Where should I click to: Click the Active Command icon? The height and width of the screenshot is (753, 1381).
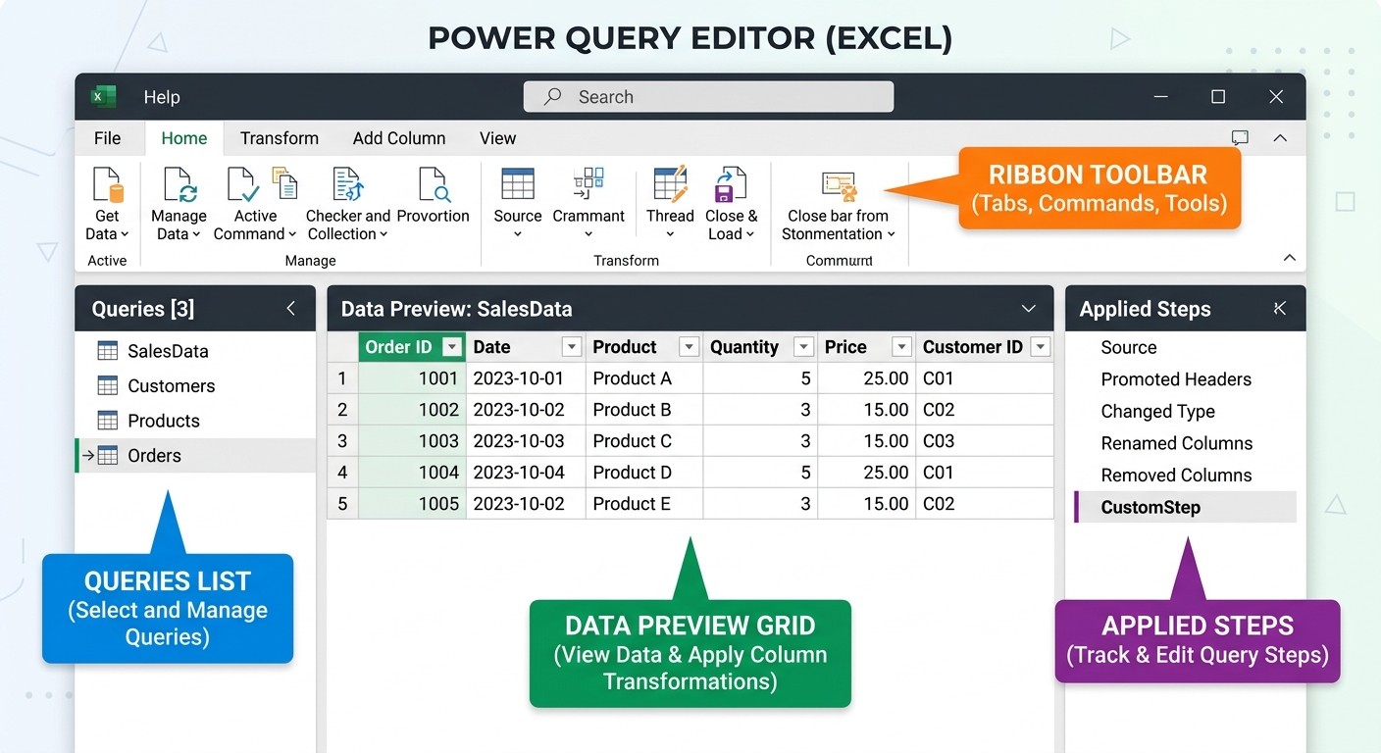click(242, 185)
